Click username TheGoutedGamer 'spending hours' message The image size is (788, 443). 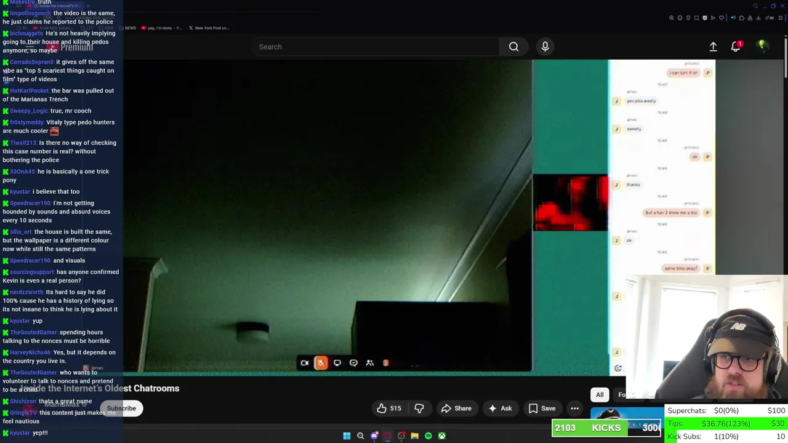pos(33,332)
